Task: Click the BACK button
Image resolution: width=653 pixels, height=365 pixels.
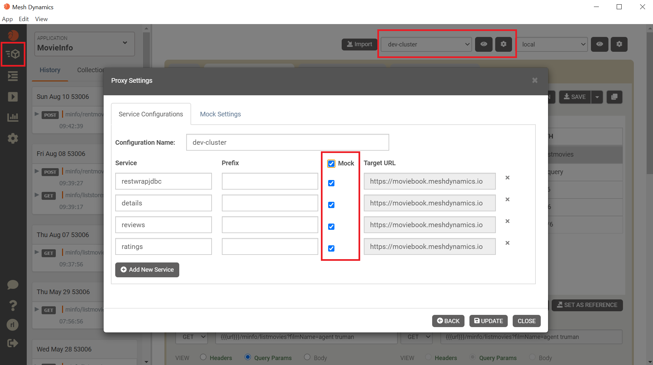Action: pos(448,321)
